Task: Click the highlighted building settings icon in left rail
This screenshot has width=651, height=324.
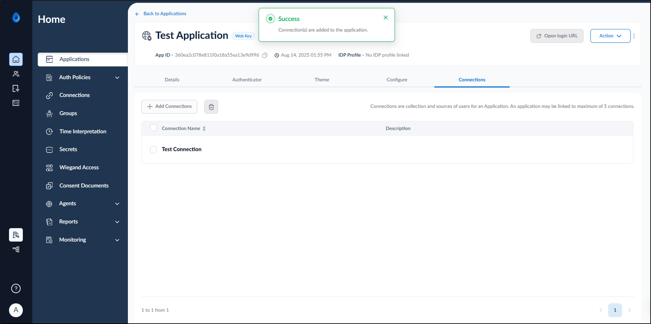Action: pos(16,235)
